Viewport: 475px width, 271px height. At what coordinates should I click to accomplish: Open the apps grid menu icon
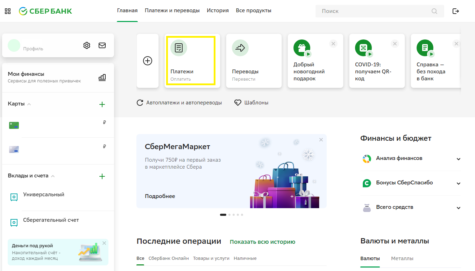click(8, 11)
